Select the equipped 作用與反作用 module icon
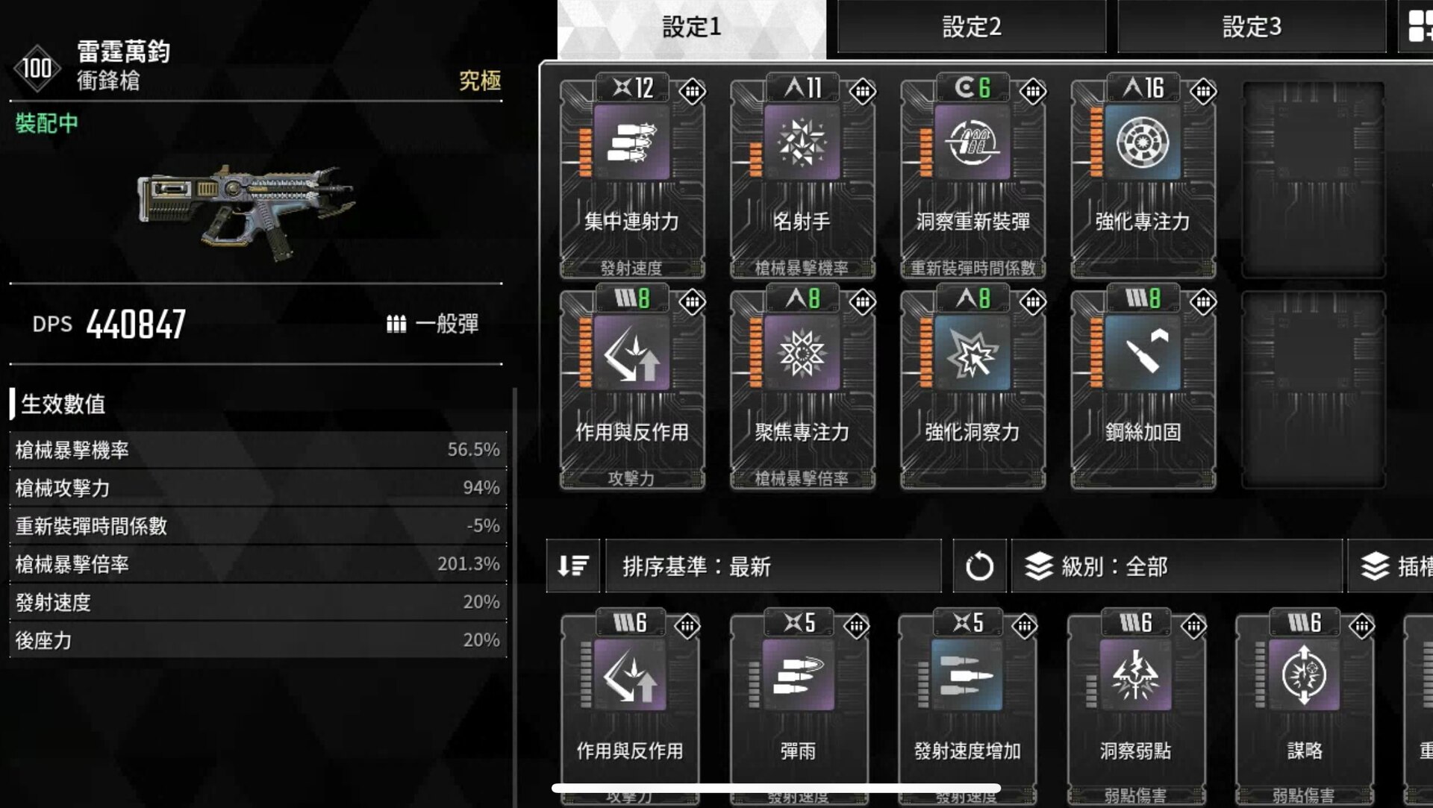 [x=631, y=353]
